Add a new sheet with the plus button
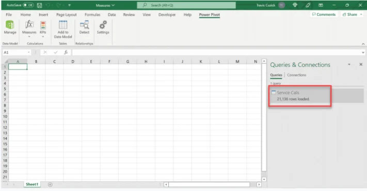 (x=50, y=184)
